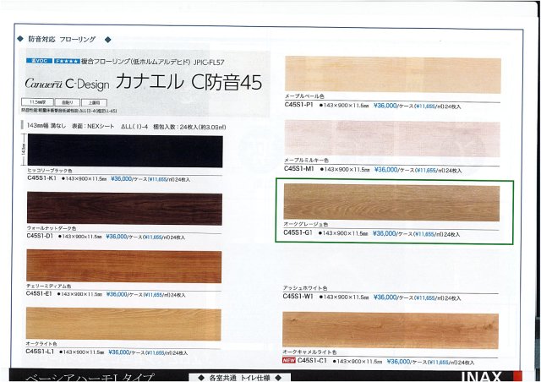541x382 pixels.
Task: Click the INAX logo
Action: (482, 376)
